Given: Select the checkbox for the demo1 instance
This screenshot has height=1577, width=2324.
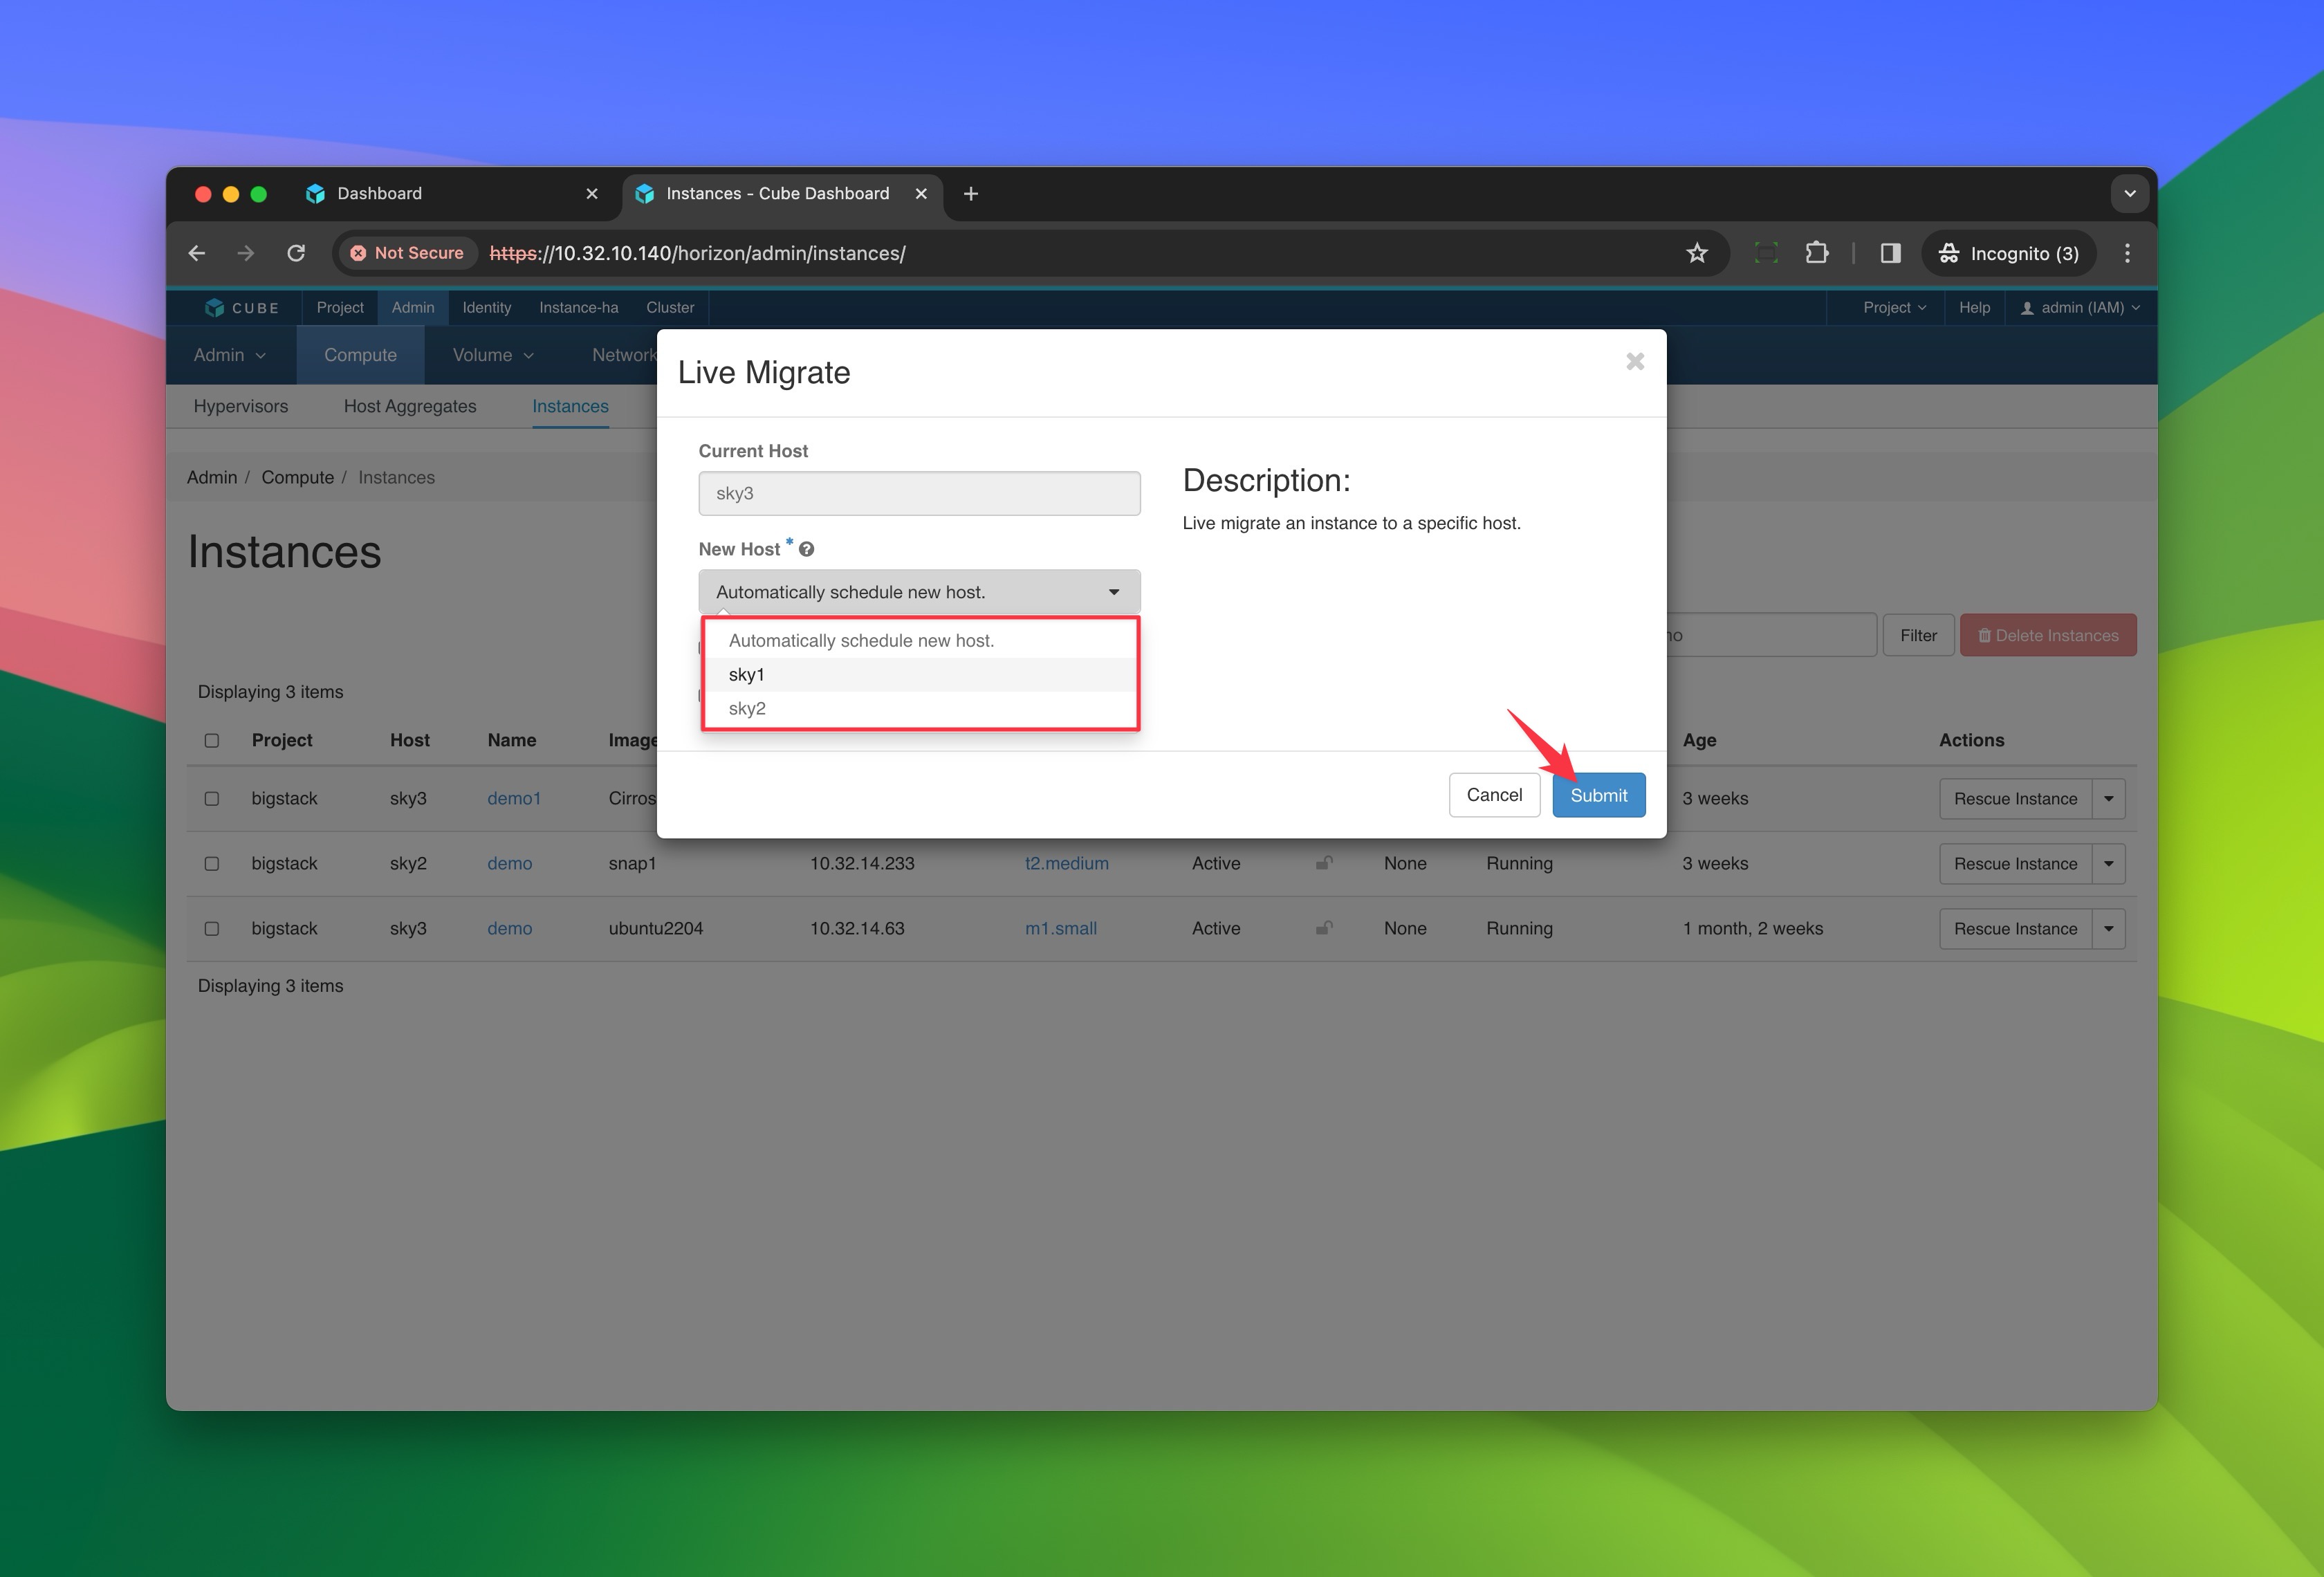Looking at the screenshot, I should [x=212, y=799].
